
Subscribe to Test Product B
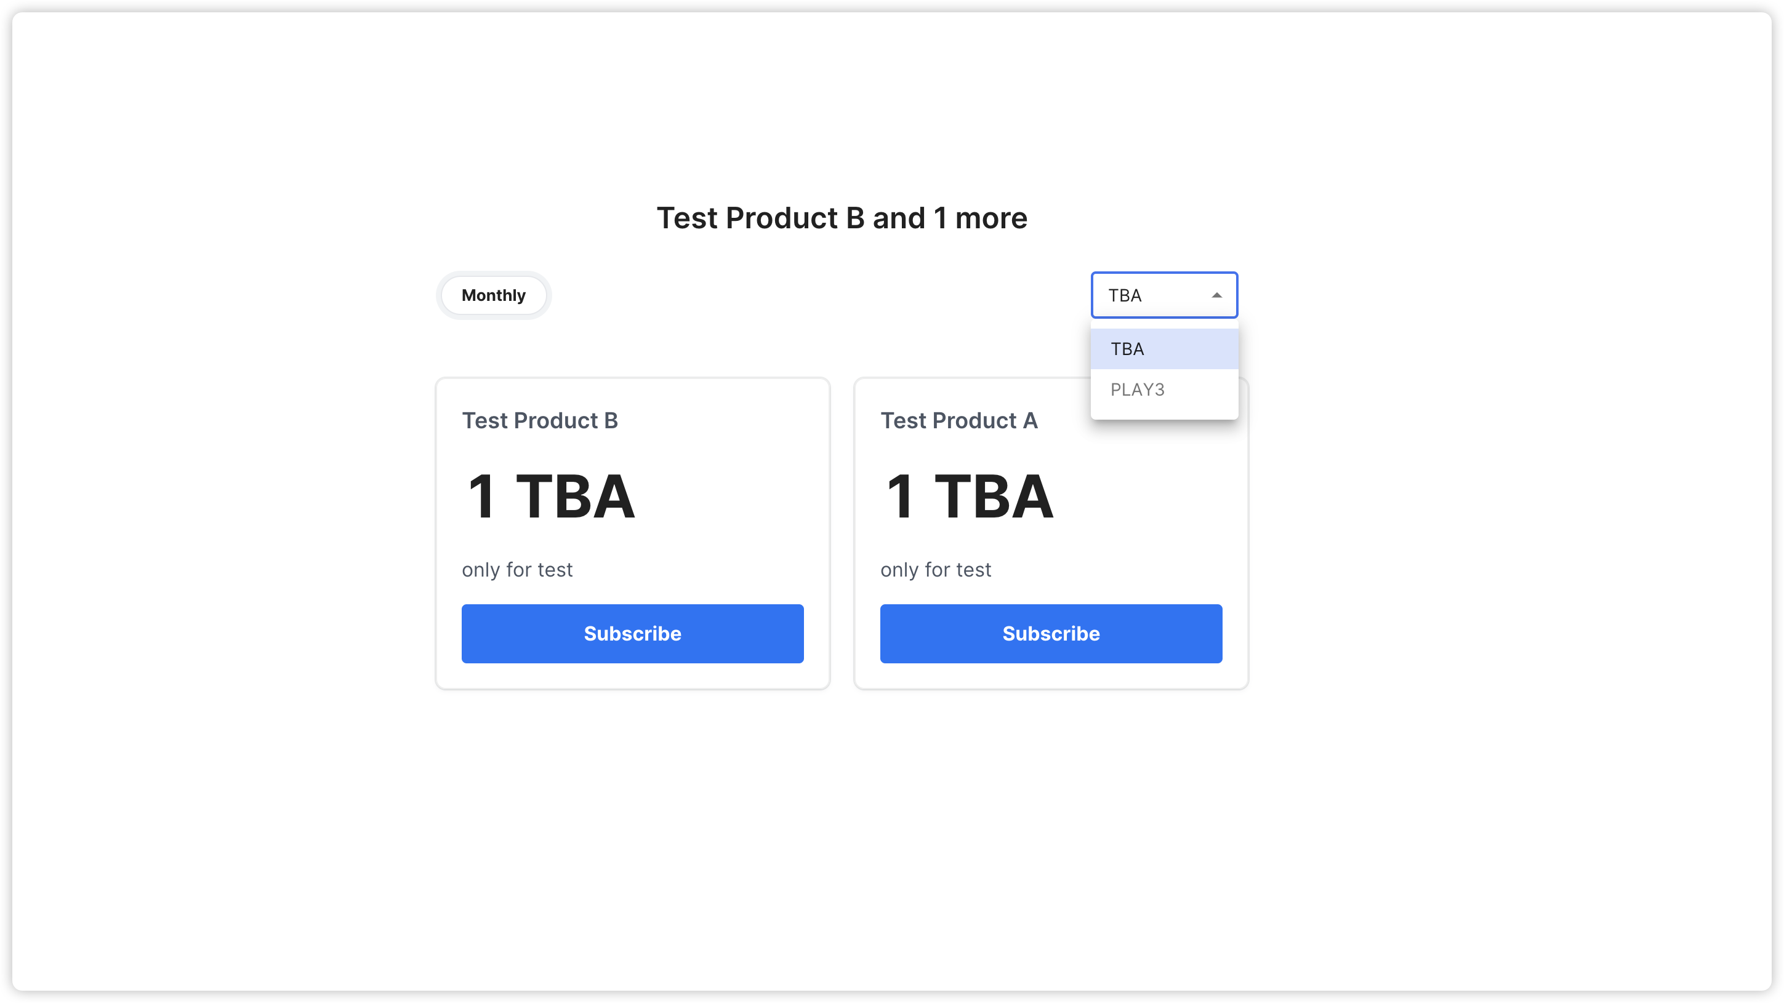tap(632, 633)
